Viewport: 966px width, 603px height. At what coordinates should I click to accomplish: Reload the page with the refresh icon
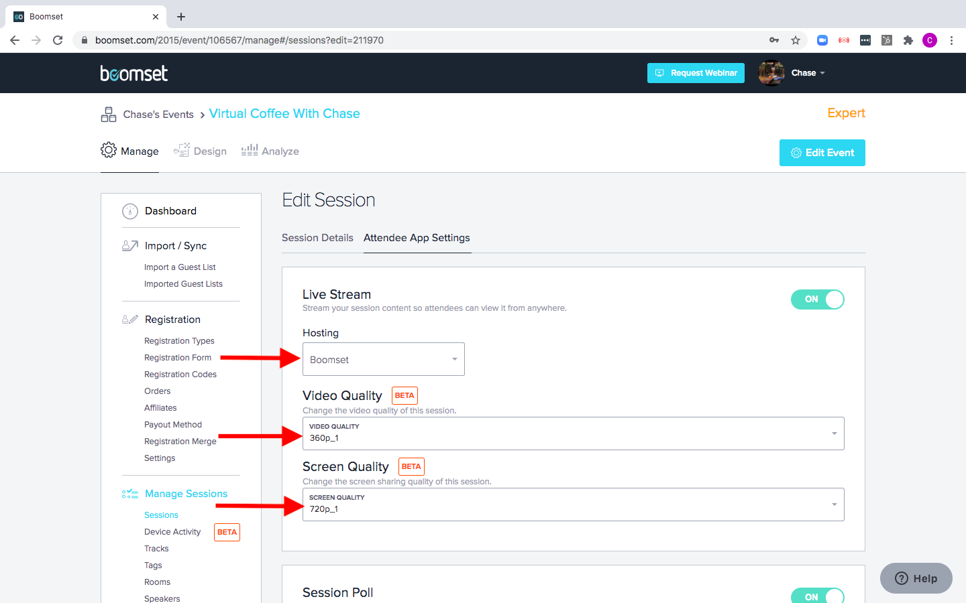click(x=58, y=40)
